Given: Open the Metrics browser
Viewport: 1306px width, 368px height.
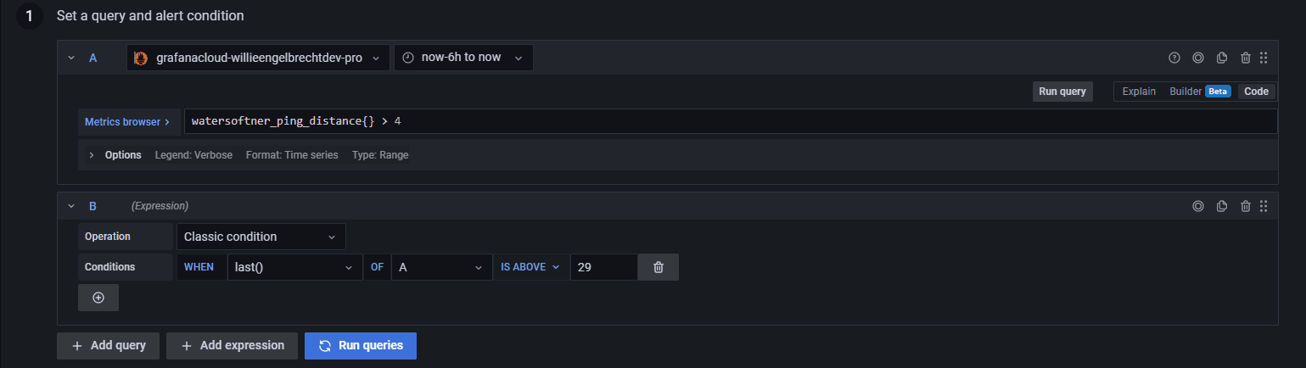Looking at the screenshot, I should 127,122.
